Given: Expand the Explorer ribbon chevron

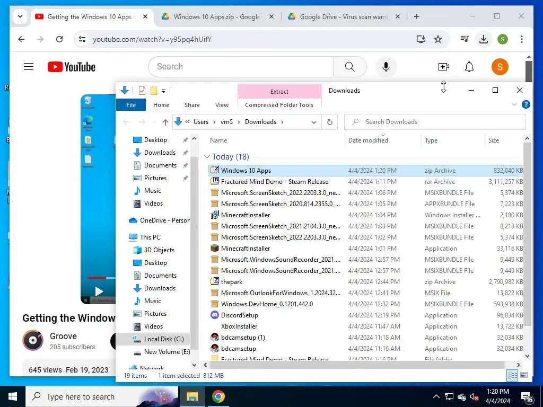Looking at the screenshot, I should click(x=514, y=104).
